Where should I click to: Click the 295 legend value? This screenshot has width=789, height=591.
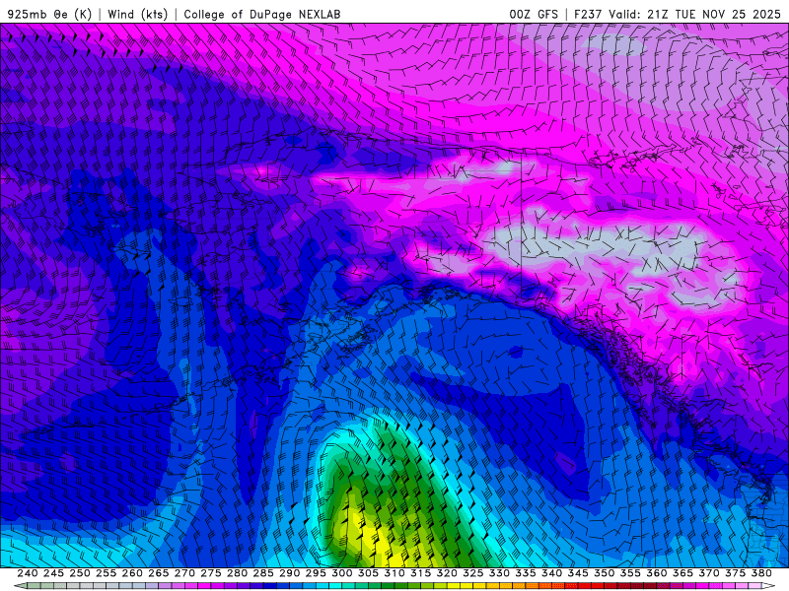(x=316, y=573)
